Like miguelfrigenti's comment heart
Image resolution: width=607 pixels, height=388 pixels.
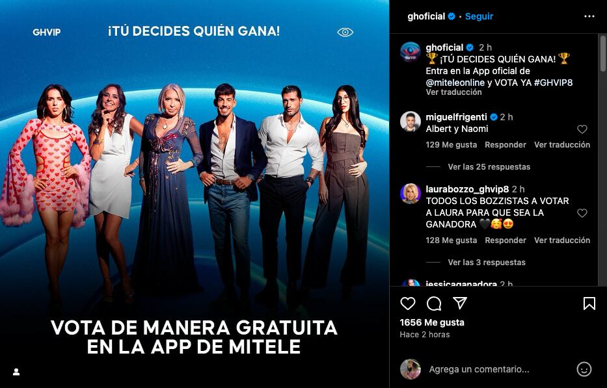[582, 129]
